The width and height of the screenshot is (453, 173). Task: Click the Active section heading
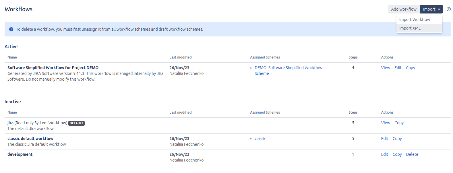point(11,46)
